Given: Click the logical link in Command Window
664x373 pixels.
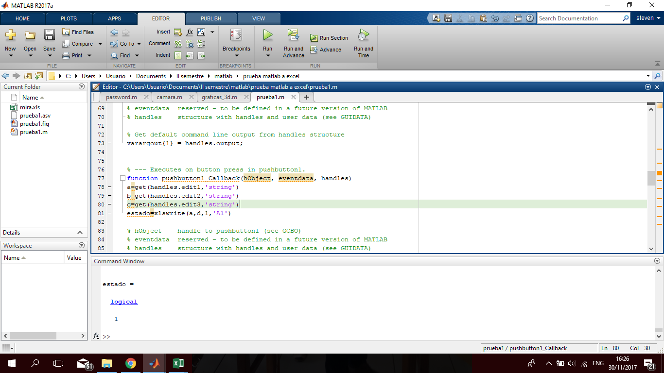Looking at the screenshot, I should click(124, 302).
